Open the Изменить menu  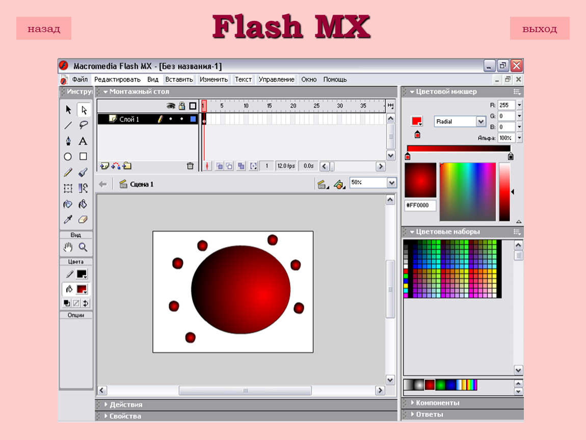tap(214, 79)
